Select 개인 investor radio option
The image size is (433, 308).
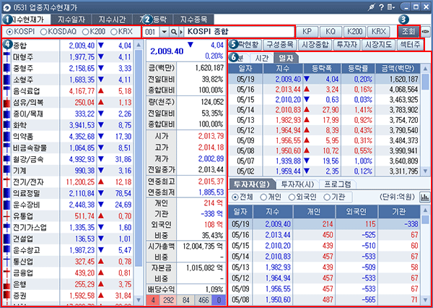point(263,197)
